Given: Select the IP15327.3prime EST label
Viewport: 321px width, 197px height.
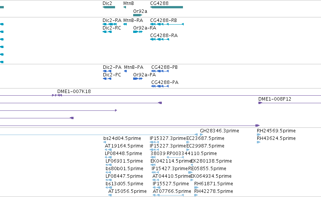Looking at the screenshot, I should [x=167, y=138].
